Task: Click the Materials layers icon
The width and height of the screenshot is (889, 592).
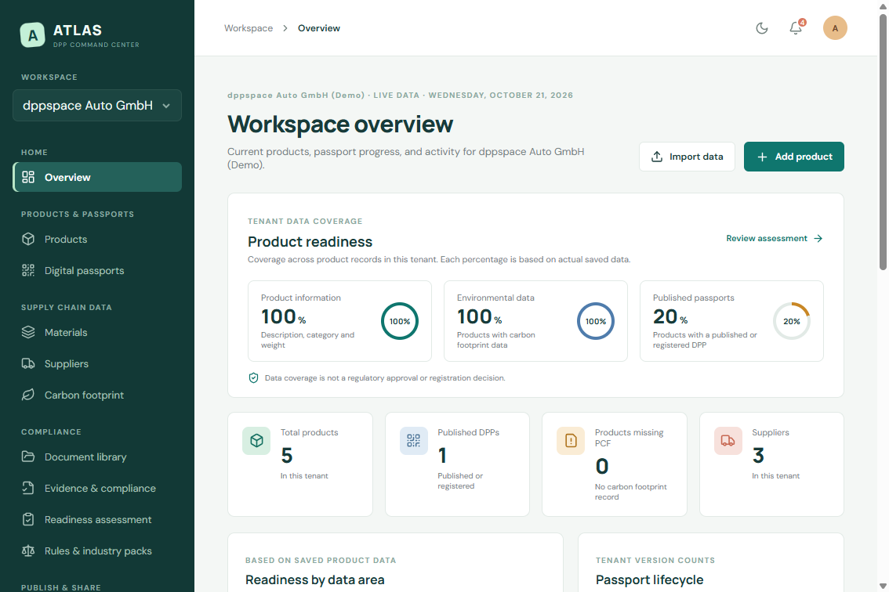Action: click(28, 333)
